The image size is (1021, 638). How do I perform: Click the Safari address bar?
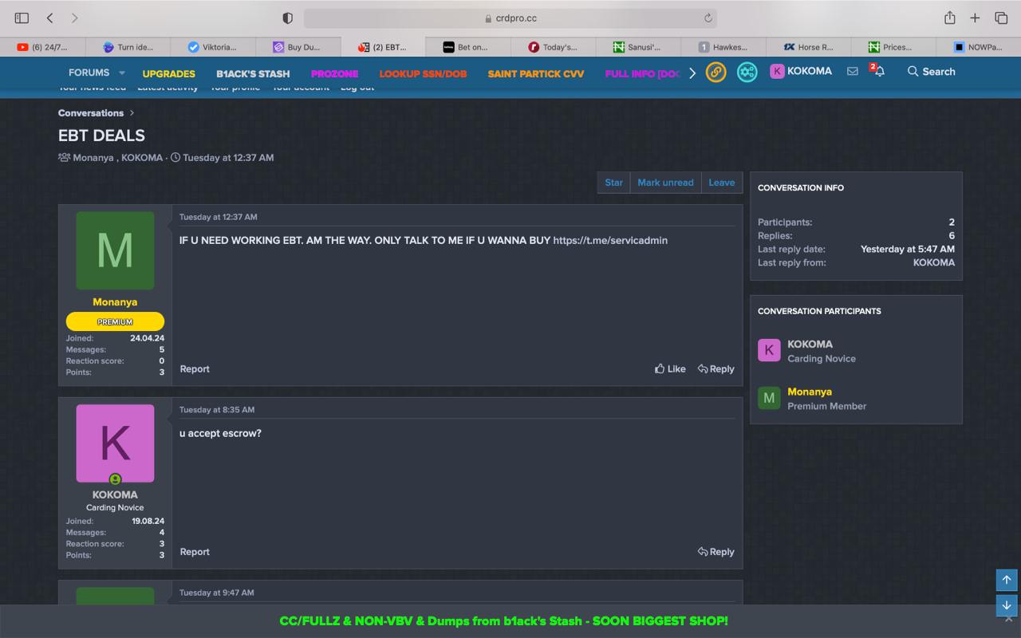(x=510, y=18)
